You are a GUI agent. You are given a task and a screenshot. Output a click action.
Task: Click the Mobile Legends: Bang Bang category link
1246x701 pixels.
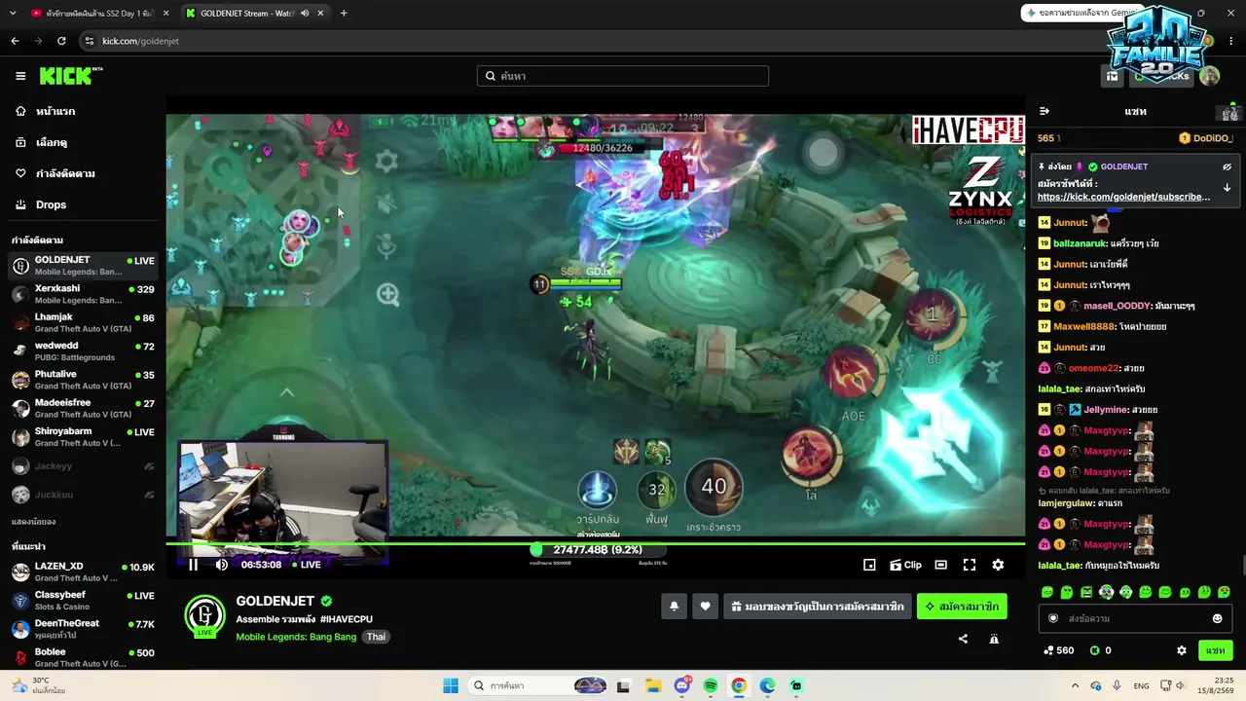[296, 637]
